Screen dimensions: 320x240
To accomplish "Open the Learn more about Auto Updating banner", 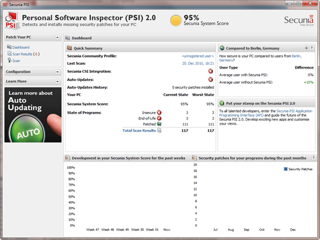I will [33, 115].
